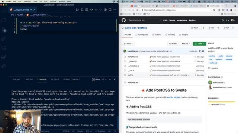Screen dimensions: 238x133
Task: Open notifications bell in VS Code status bar
Action: (x=115, y=132)
